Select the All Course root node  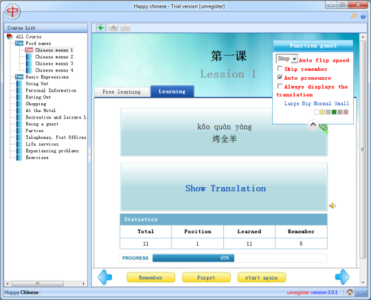click(x=29, y=36)
